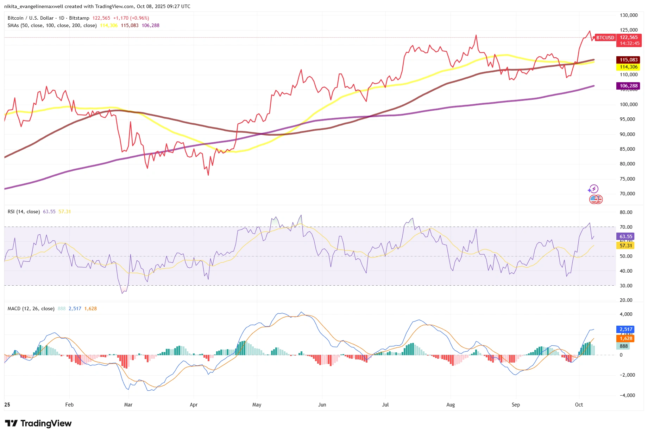Image resolution: width=648 pixels, height=436 pixels.
Task: Click the red 122,565 current price label
Action: click(629, 38)
